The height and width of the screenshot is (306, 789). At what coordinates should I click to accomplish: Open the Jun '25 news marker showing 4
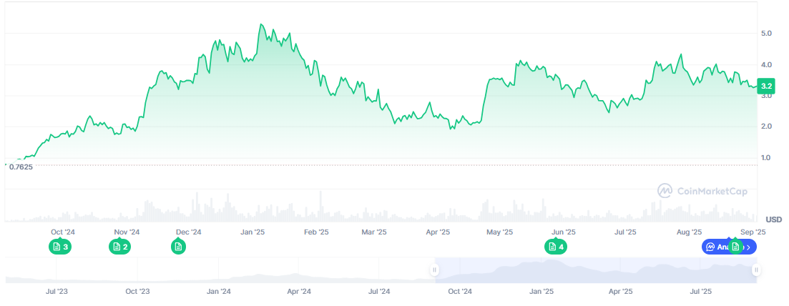point(555,247)
